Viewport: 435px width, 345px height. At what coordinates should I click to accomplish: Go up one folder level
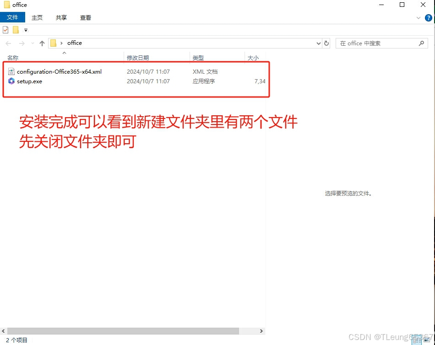click(x=42, y=43)
